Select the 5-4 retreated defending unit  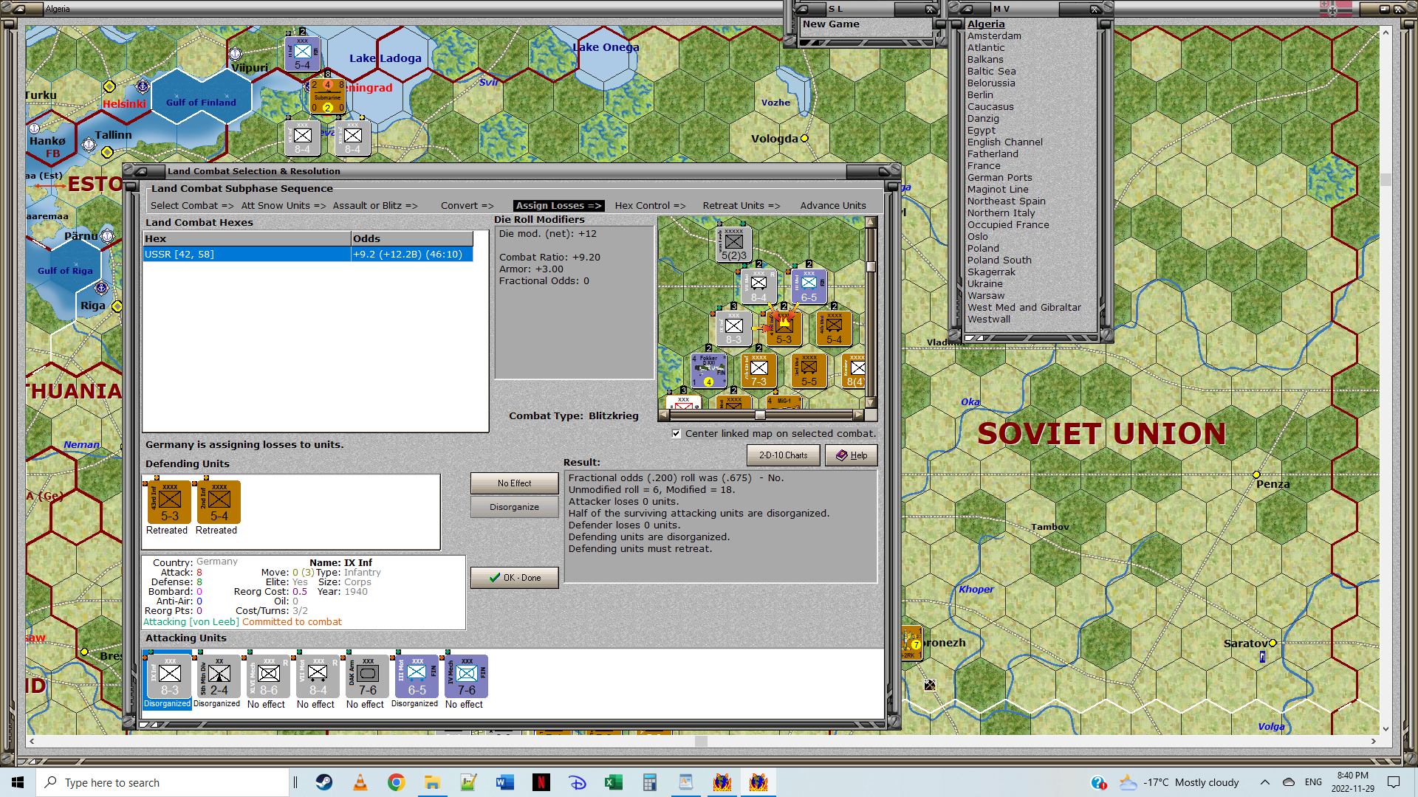tap(219, 503)
